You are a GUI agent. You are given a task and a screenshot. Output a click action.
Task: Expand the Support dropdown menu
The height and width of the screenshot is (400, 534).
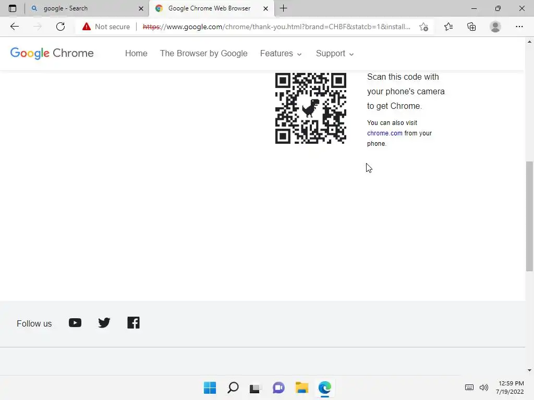point(335,54)
